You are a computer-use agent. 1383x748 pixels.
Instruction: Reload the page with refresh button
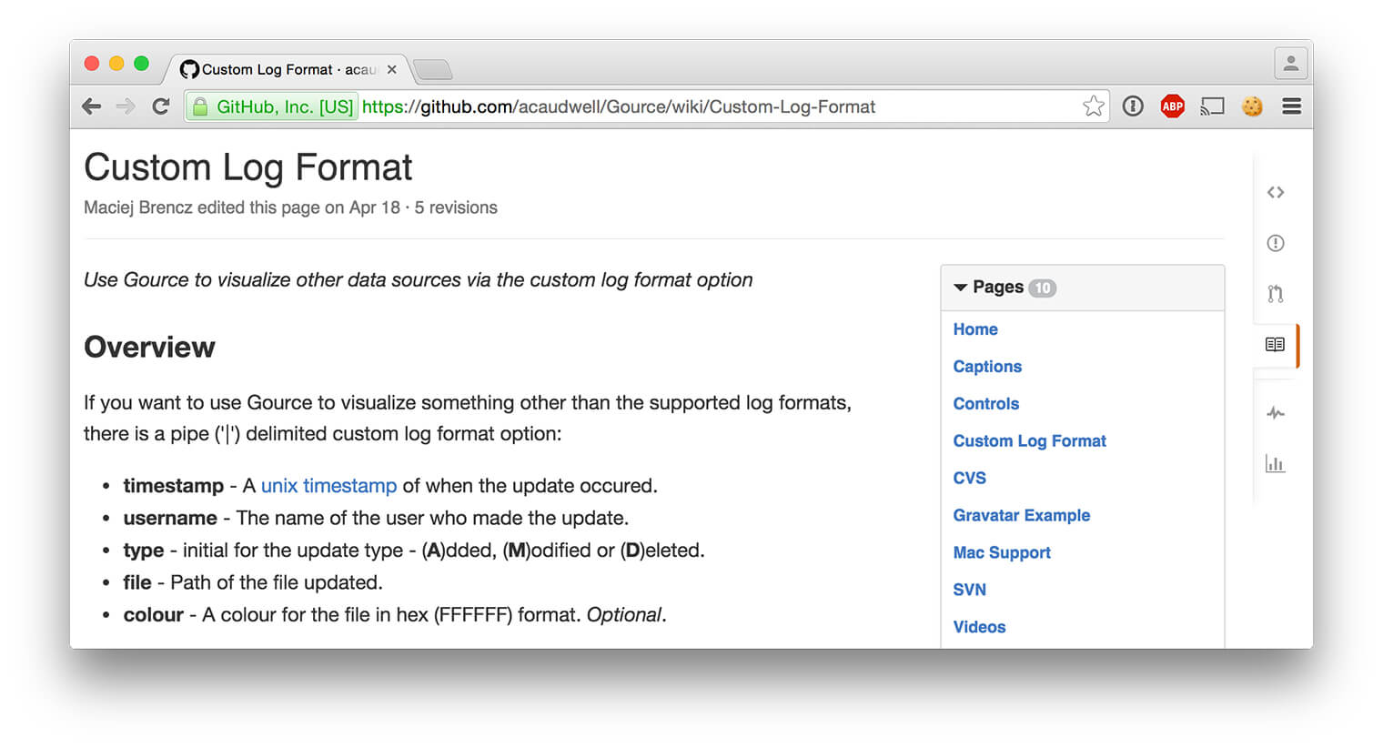pos(161,106)
